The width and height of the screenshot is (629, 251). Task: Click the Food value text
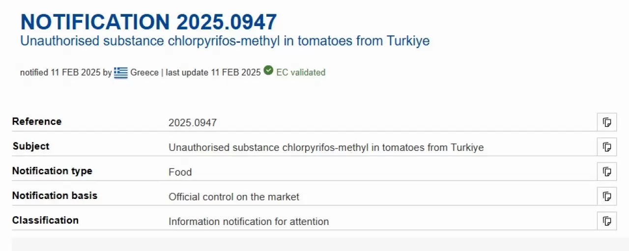(x=180, y=172)
